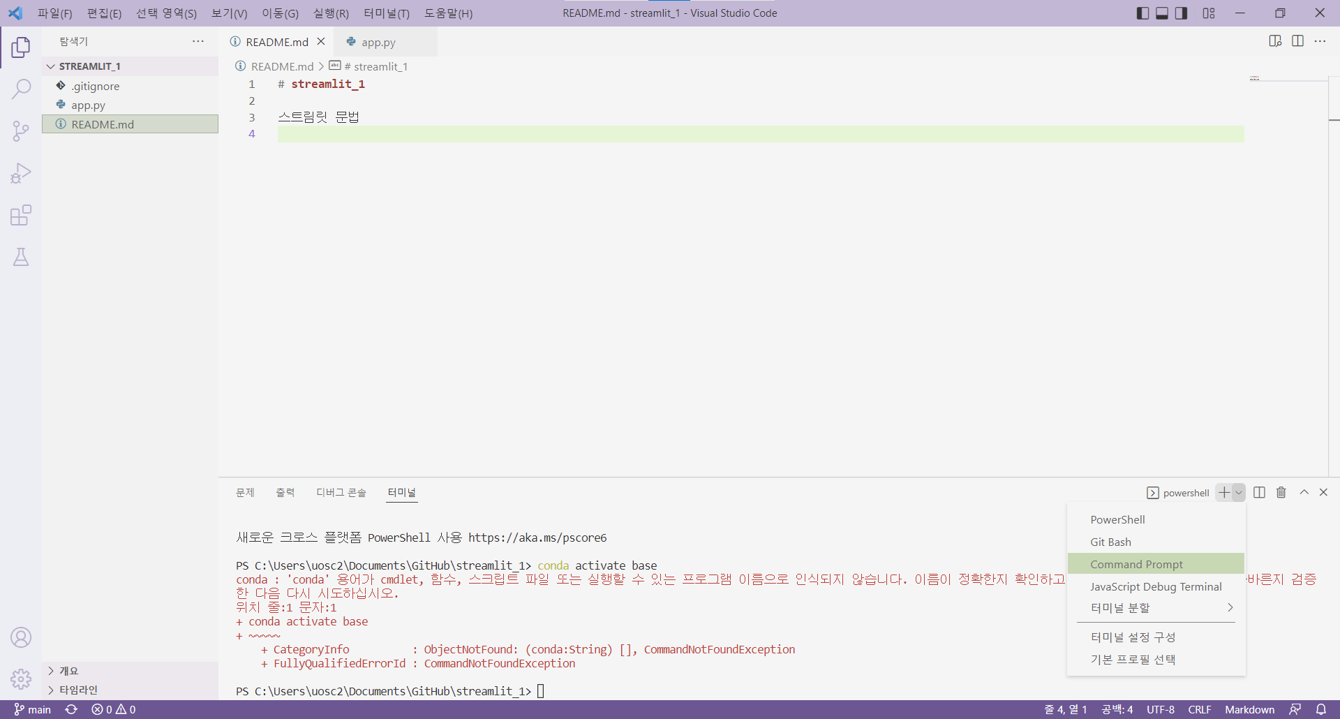This screenshot has width=1340, height=719.
Task: Open the Extensions view
Action: point(21,215)
